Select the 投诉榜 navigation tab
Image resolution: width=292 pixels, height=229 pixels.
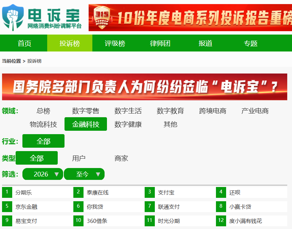pyautogui.click(x=70, y=43)
